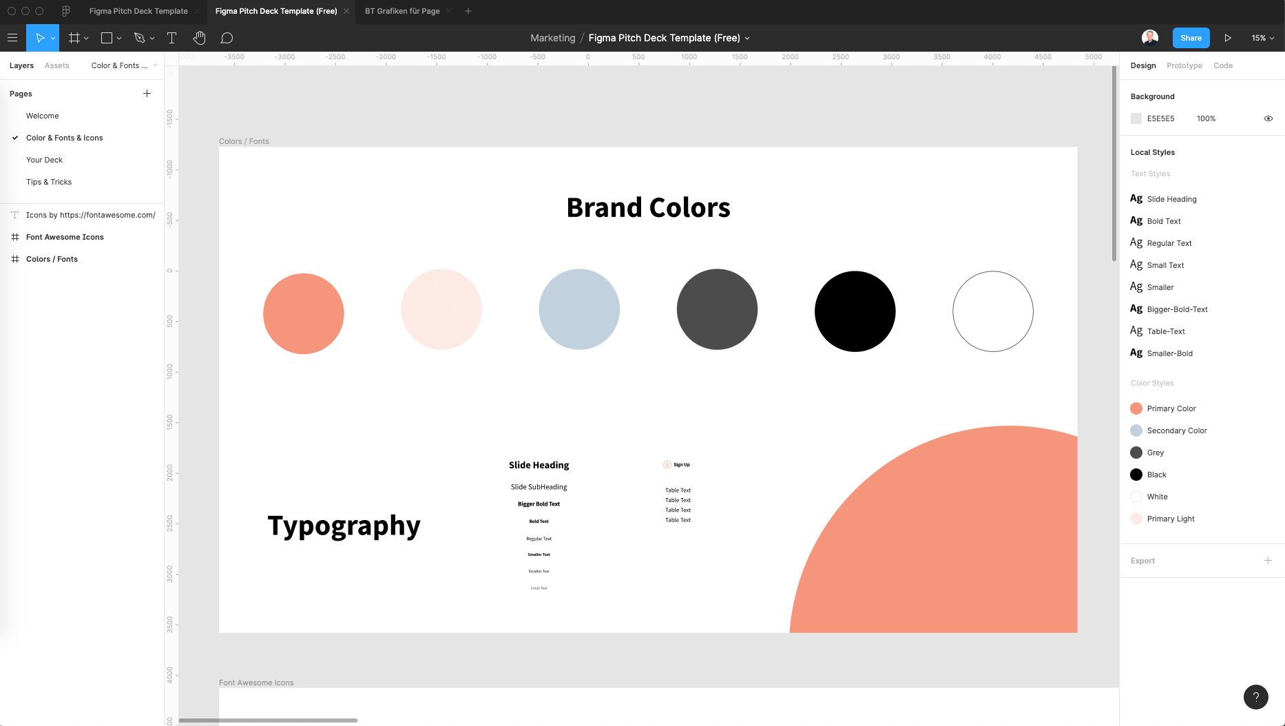This screenshot has height=726, width=1285.
Task: Open the Your Deck page
Action: click(x=44, y=160)
